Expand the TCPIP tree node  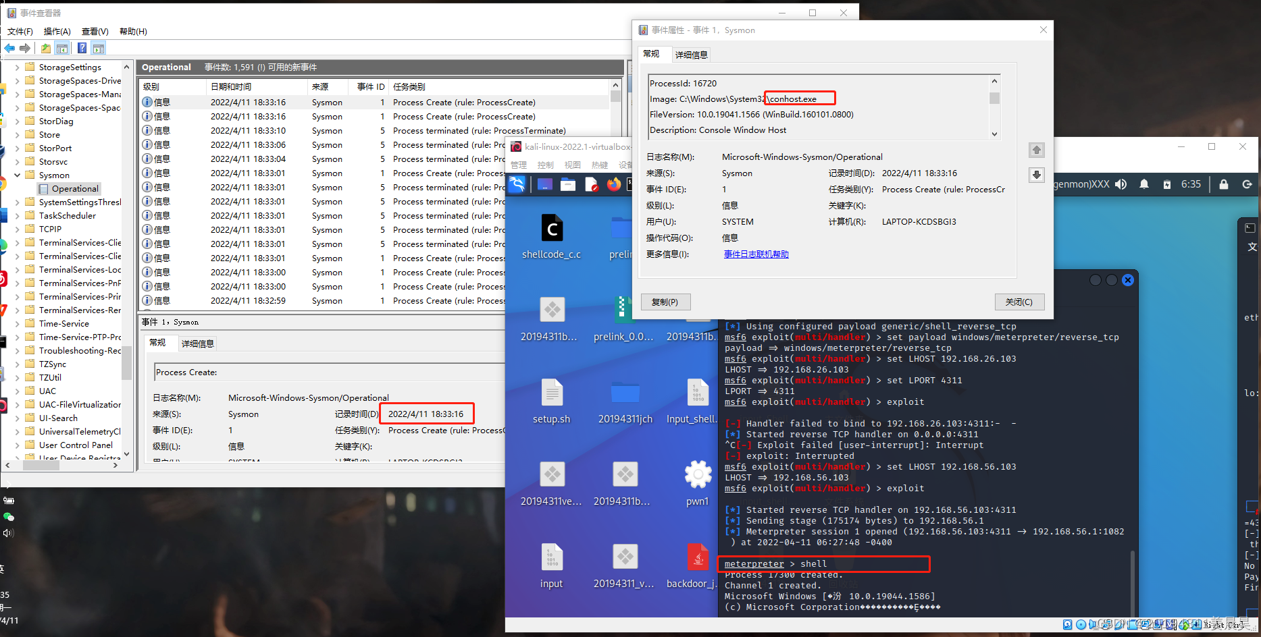point(17,229)
